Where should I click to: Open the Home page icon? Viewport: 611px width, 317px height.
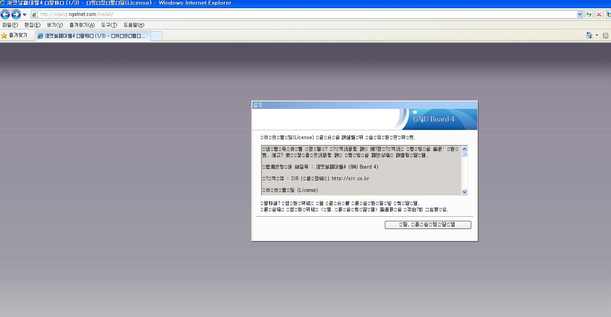589,36
